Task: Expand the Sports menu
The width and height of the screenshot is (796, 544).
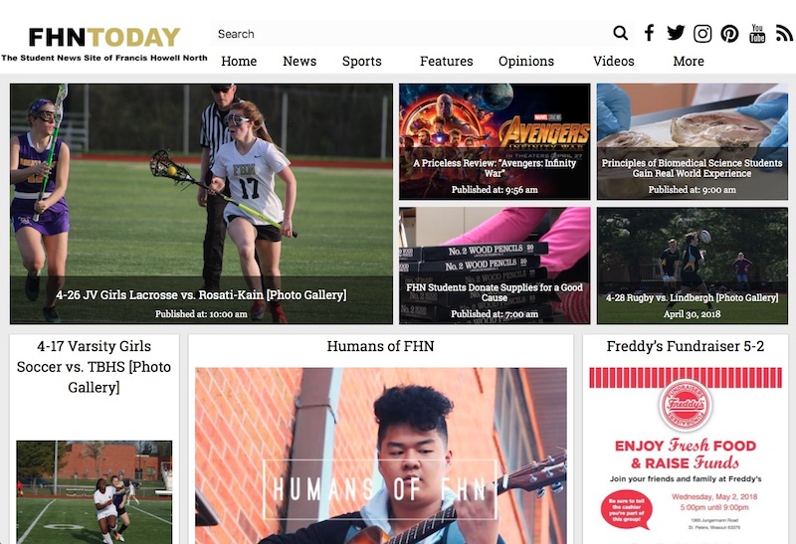Action: [361, 61]
